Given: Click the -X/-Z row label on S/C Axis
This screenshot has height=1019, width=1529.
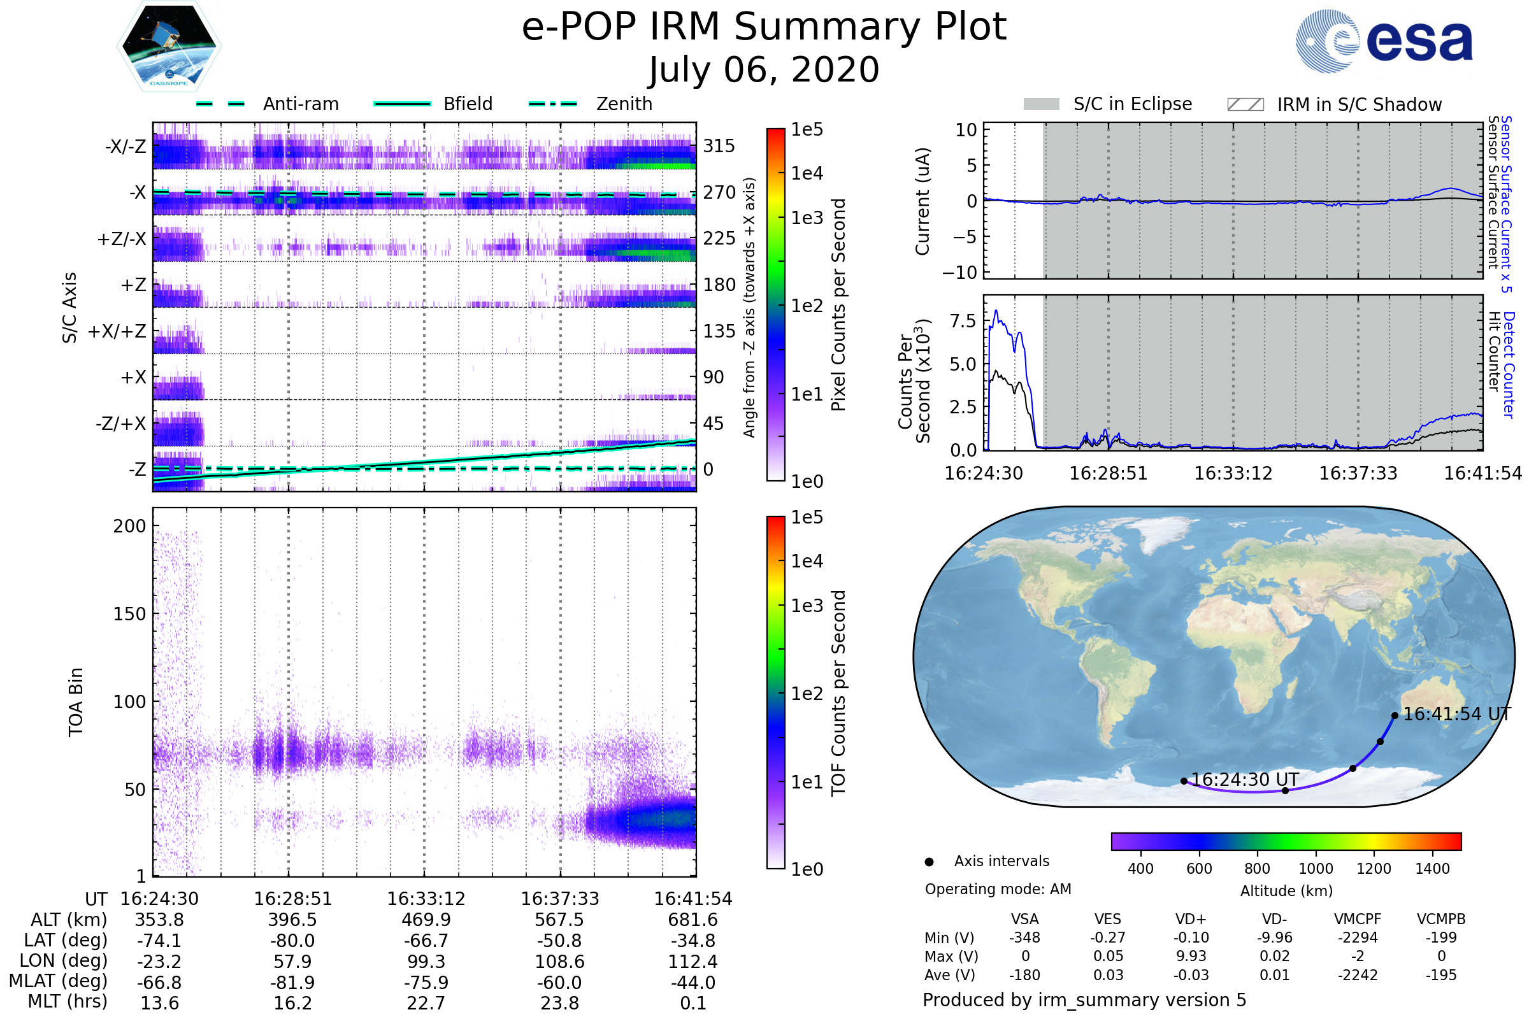Looking at the screenshot, I should pos(126,146).
